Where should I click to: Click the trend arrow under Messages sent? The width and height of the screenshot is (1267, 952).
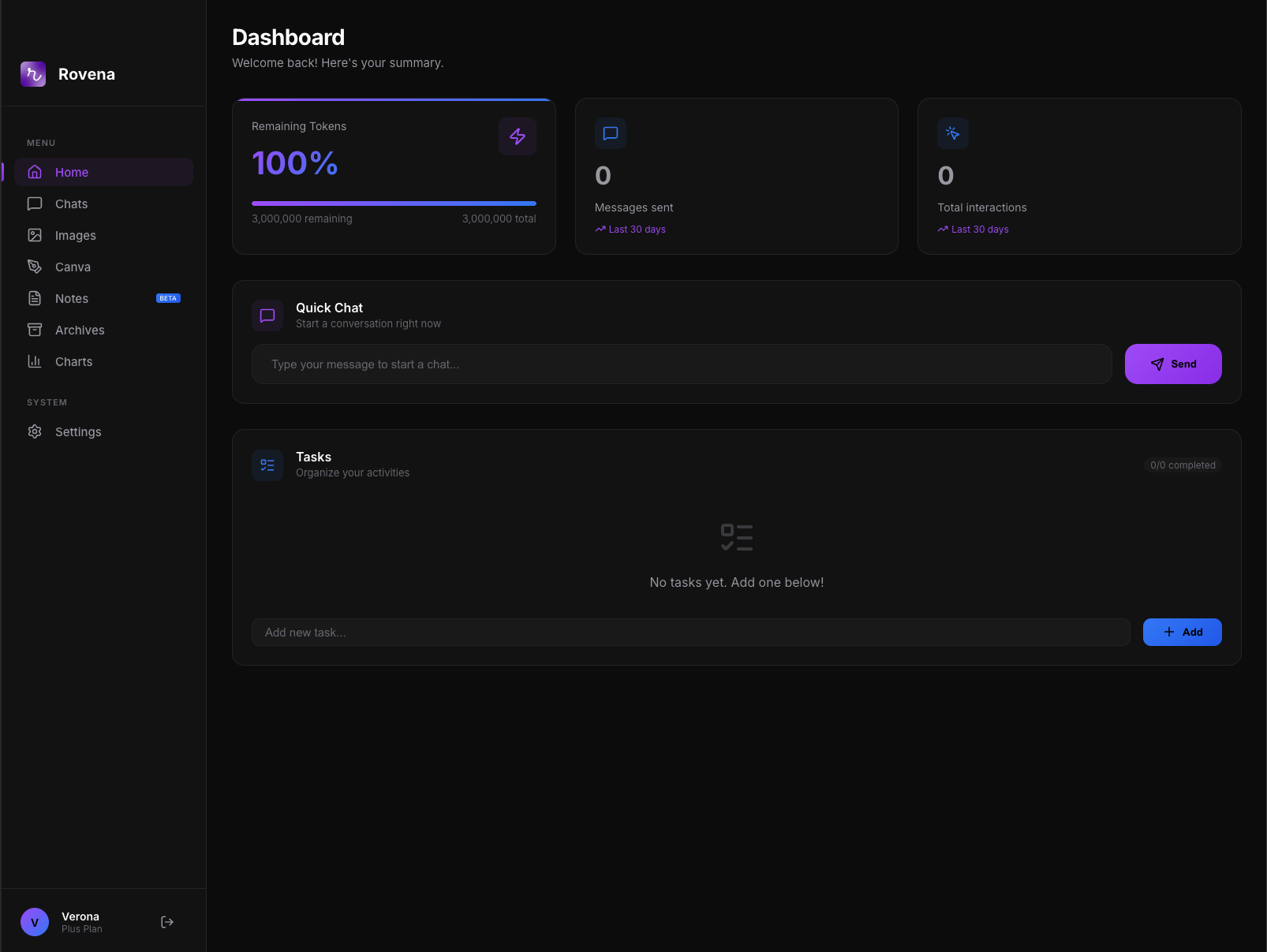click(x=600, y=230)
